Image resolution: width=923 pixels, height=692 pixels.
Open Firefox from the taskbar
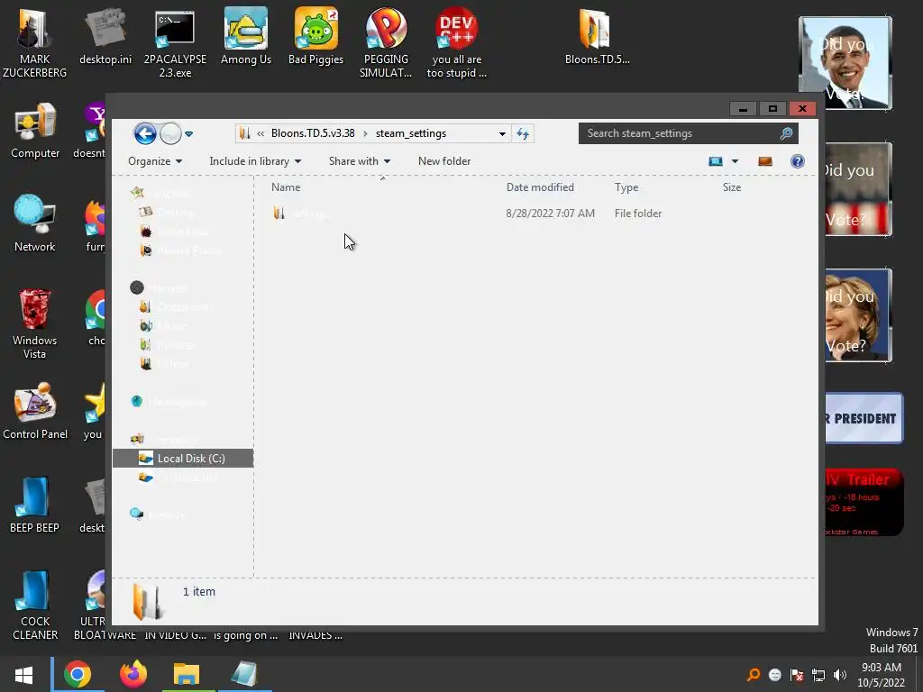click(133, 674)
